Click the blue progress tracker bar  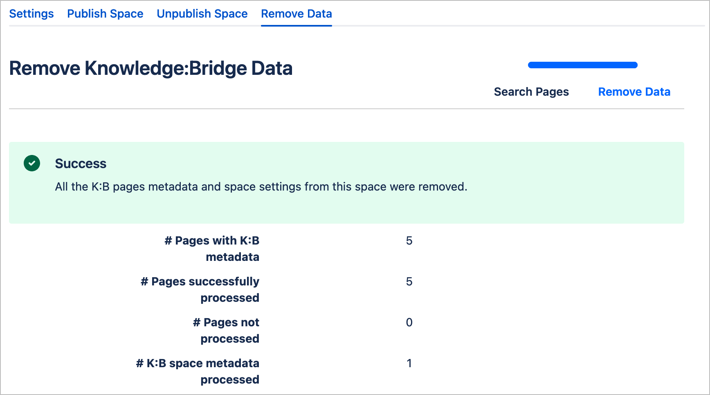point(582,65)
